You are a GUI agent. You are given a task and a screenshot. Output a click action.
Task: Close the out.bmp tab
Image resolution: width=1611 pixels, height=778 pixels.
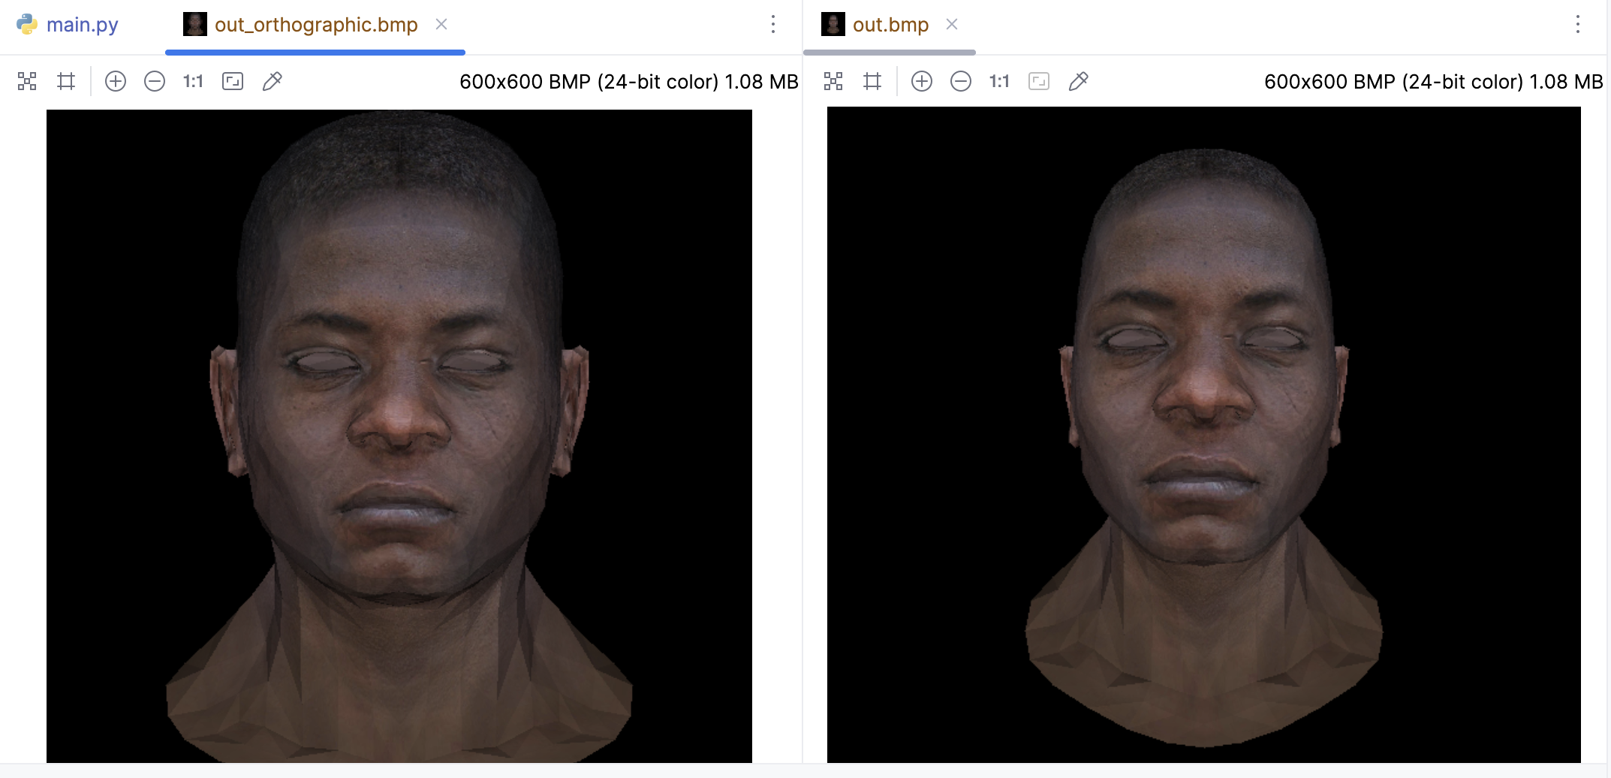[952, 24]
